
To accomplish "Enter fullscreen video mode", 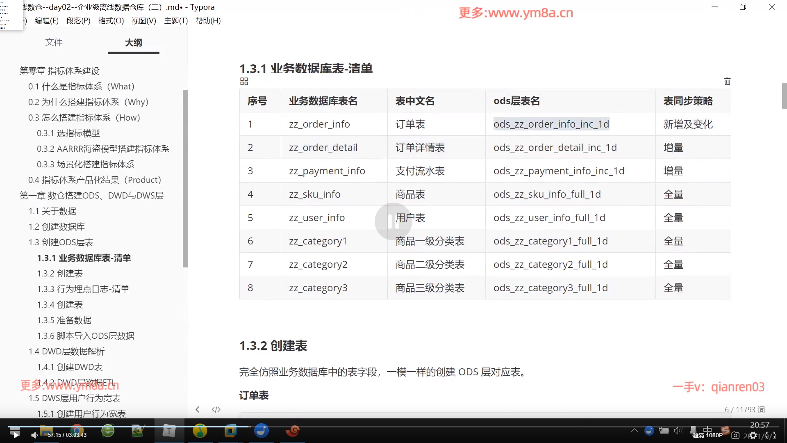I will (771, 435).
